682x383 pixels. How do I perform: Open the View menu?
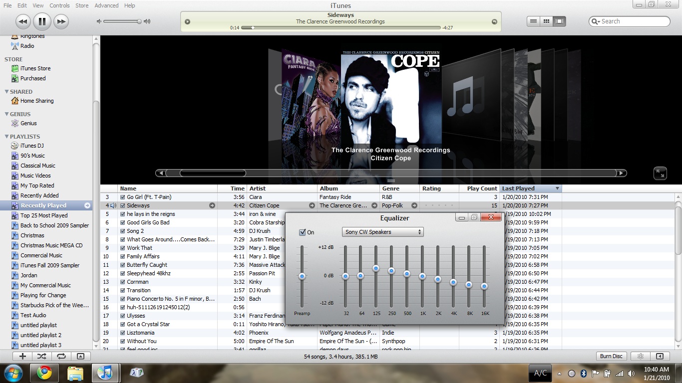(x=38, y=5)
